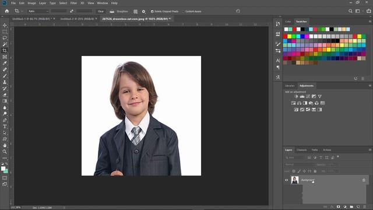Open the Ratio preset dropdown
The image size is (373, 210).
click(38, 11)
